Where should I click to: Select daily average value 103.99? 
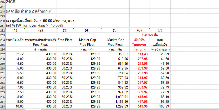160,106
